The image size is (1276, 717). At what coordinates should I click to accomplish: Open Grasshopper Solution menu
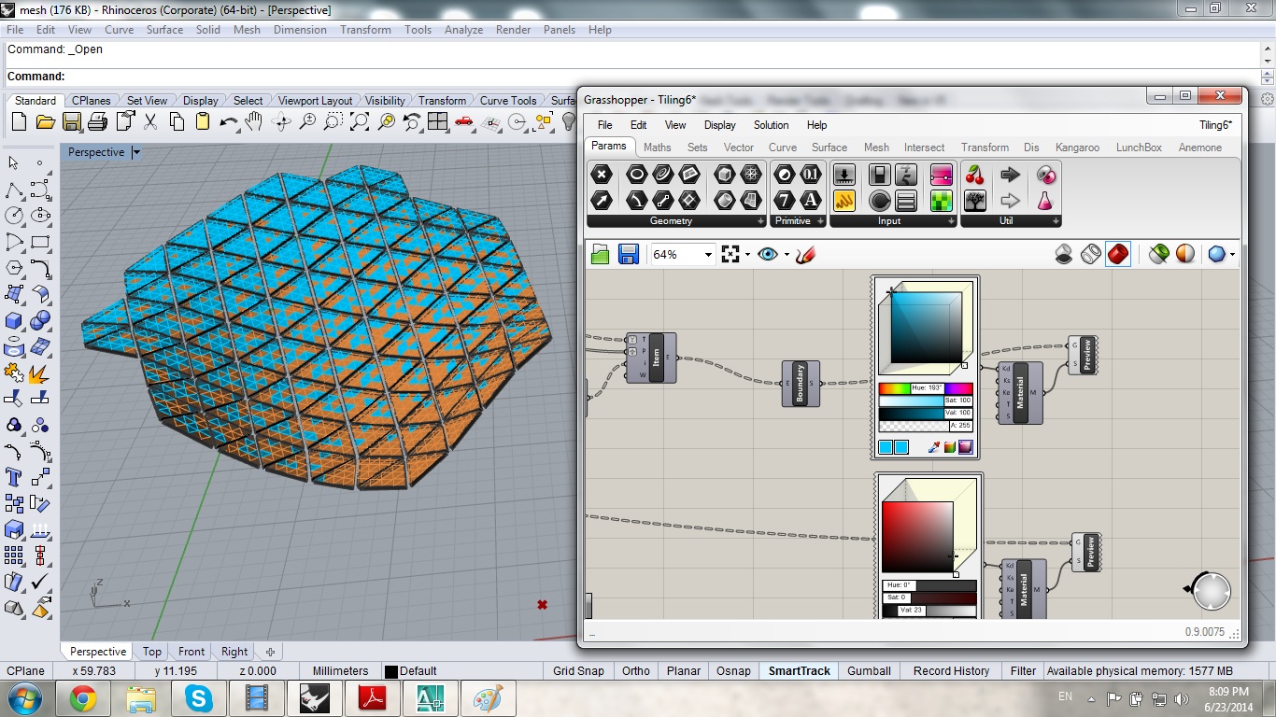point(771,125)
